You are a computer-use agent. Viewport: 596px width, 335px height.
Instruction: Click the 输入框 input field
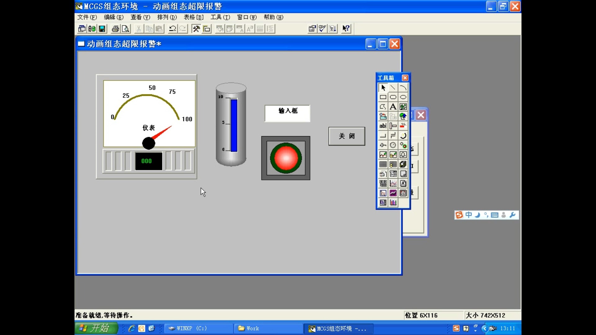click(287, 114)
